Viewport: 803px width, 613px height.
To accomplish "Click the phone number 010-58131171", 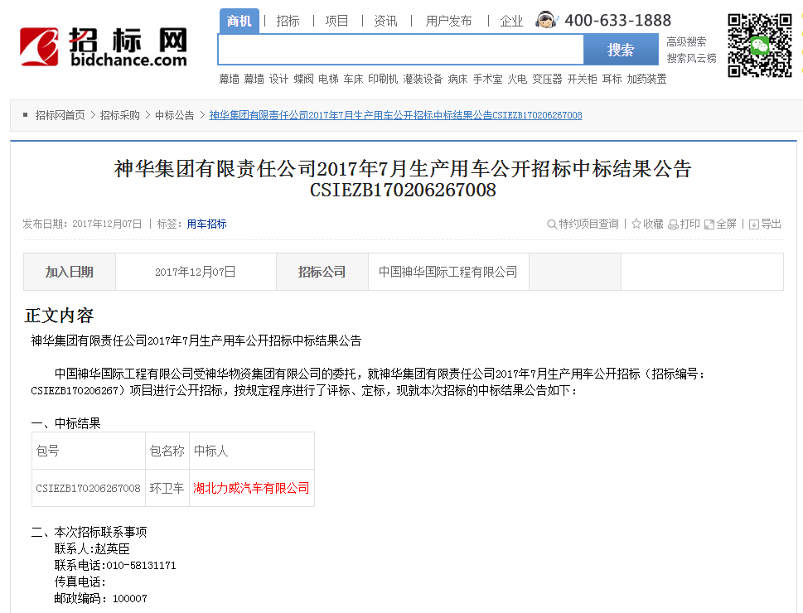I will pos(141,566).
